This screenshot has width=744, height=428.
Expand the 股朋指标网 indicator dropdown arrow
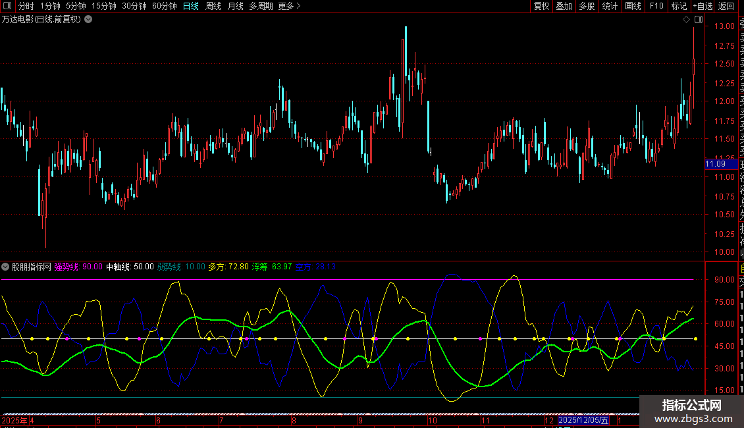[x=5, y=267]
